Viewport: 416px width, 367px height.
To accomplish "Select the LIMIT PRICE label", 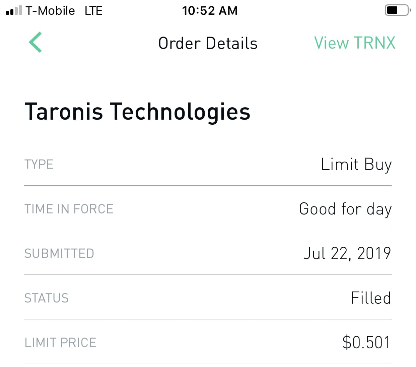I will (x=60, y=343).
